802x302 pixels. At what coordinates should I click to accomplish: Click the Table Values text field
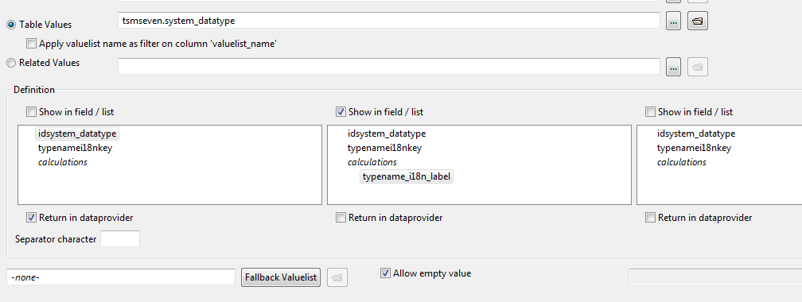[x=389, y=21]
